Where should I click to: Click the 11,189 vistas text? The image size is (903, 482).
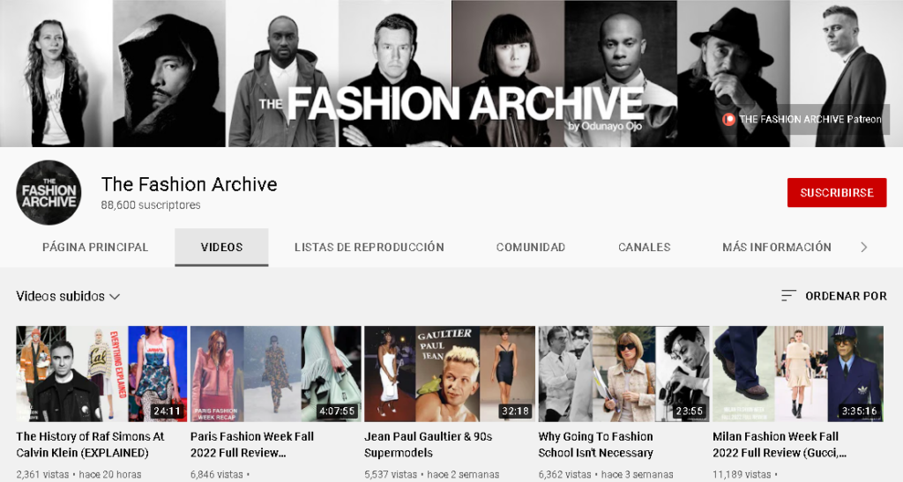(x=742, y=475)
